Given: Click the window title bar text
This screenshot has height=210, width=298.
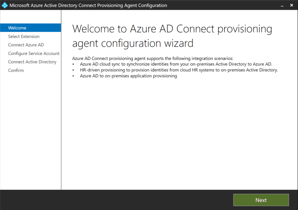Looking at the screenshot, I should coord(88,5).
